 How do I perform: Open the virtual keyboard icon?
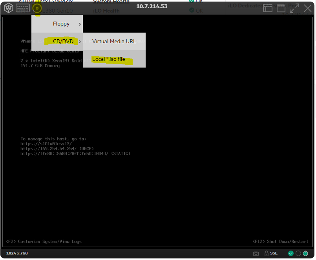tap(23, 8)
